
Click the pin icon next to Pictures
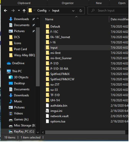[x=34, y=31]
